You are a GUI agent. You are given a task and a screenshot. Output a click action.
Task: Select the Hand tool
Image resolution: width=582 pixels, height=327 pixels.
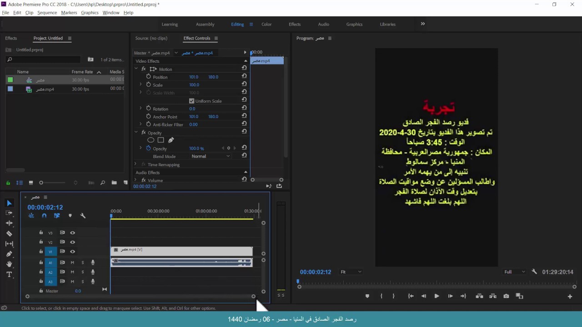pos(9,264)
